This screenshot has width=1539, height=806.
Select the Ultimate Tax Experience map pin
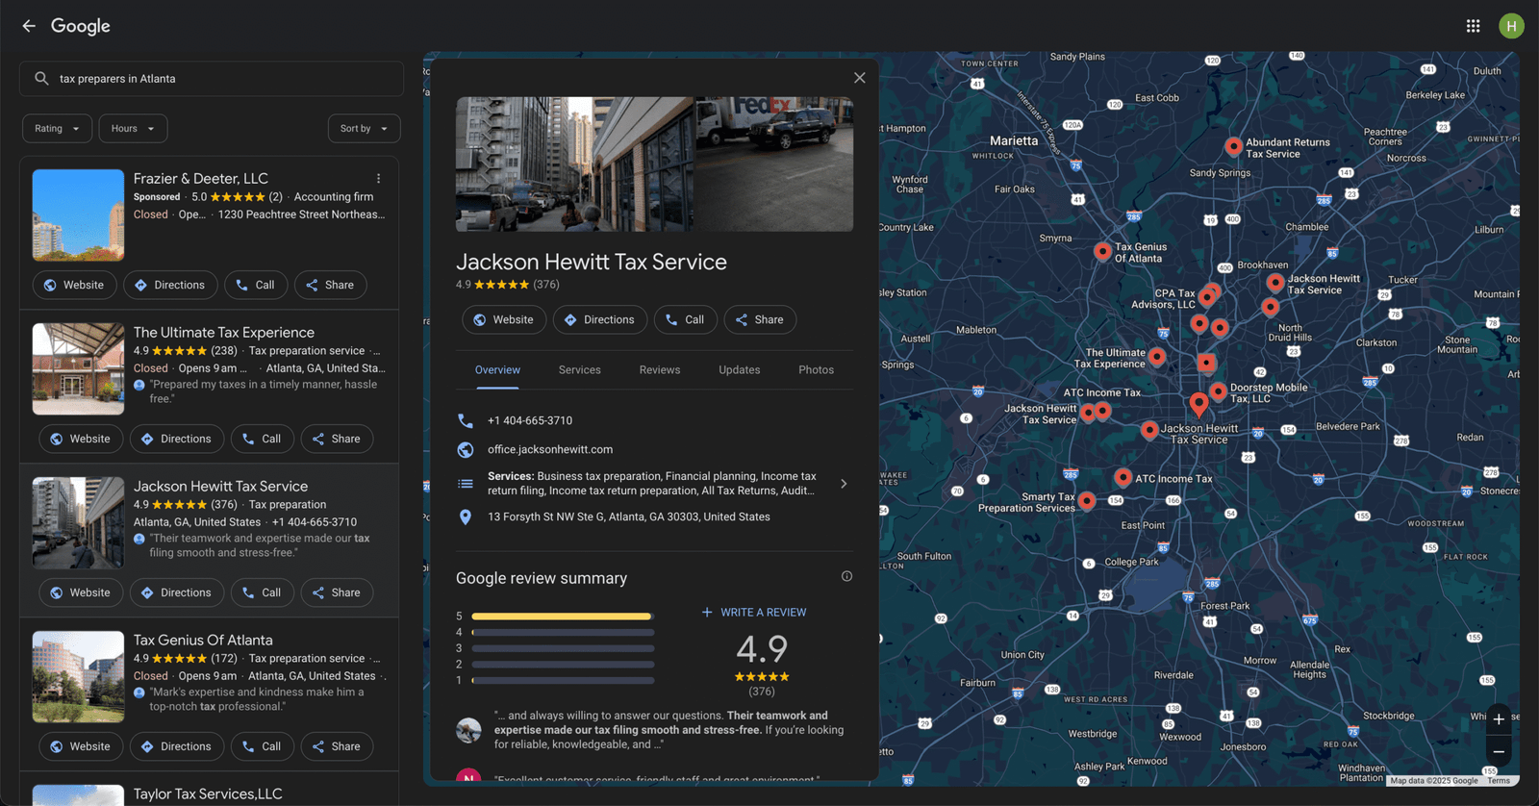(x=1157, y=357)
